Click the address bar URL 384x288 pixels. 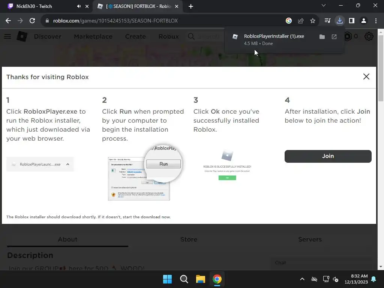115,21
